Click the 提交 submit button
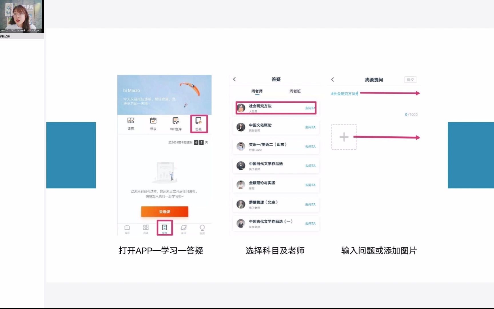The image size is (494, 309). coord(410,80)
